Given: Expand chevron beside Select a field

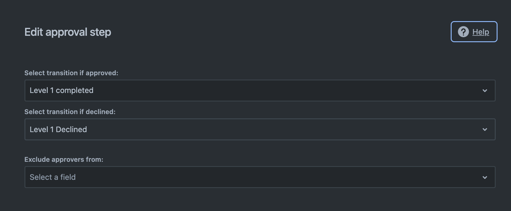Looking at the screenshot, I should pyautogui.click(x=485, y=177).
